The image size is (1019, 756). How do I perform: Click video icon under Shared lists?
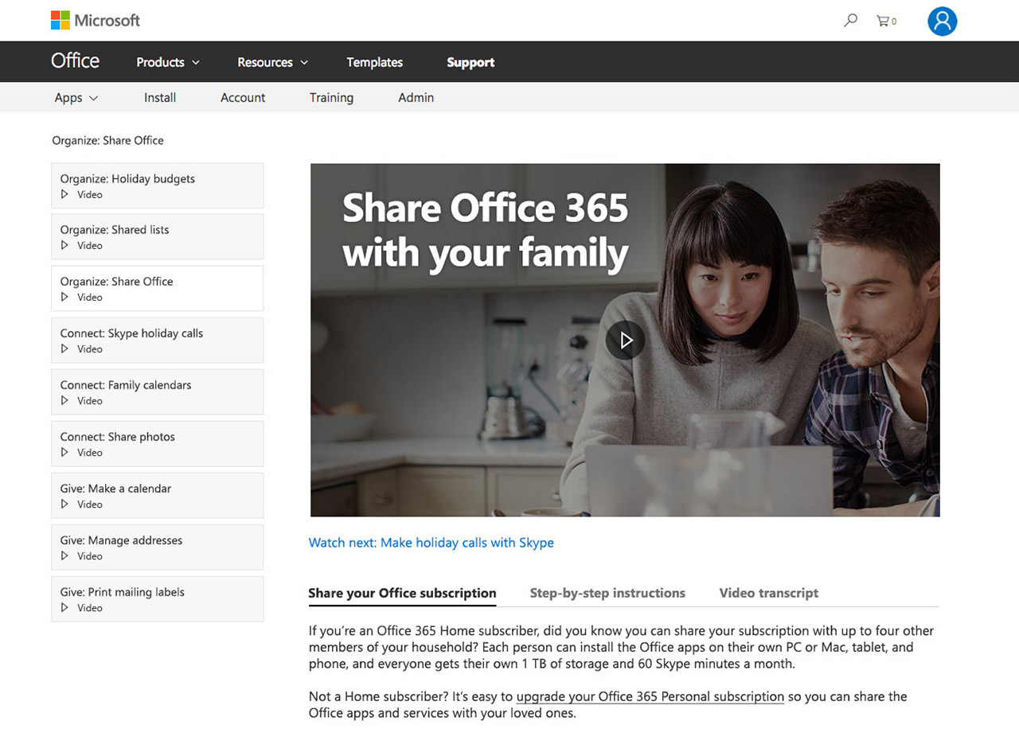click(65, 245)
